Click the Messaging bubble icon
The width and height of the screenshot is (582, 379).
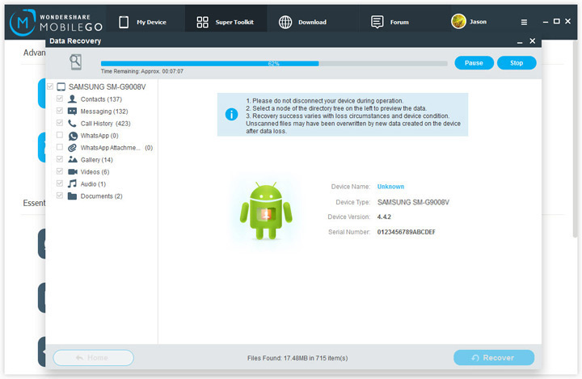click(73, 112)
